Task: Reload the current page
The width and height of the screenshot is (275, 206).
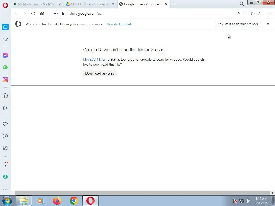Action: [33, 13]
